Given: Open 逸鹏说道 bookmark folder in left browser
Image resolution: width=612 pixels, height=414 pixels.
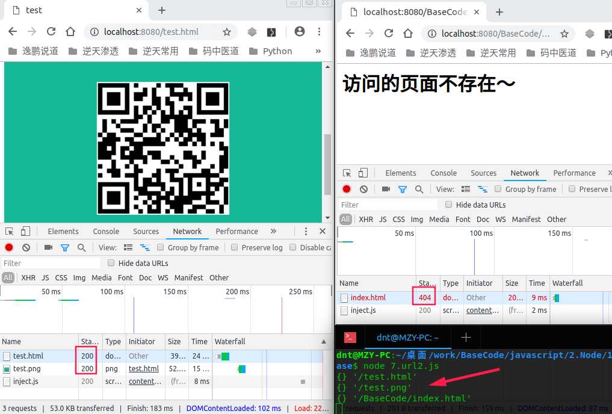Looking at the screenshot, I should click(34, 51).
